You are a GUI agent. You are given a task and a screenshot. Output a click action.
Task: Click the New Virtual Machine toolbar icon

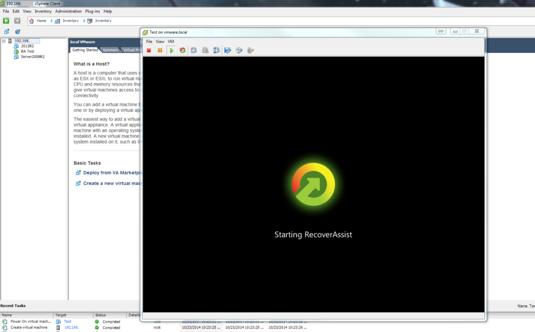tap(6, 31)
